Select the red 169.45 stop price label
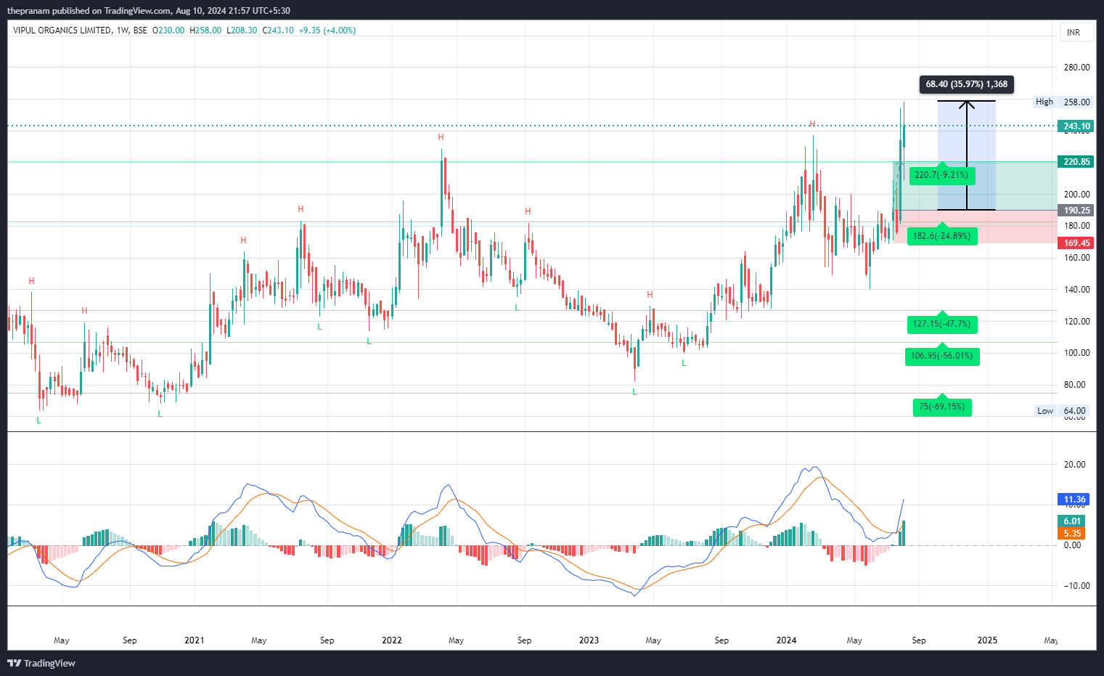Image resolution: width=1104 pixels, height=676 pixels. pos(1076,243)
